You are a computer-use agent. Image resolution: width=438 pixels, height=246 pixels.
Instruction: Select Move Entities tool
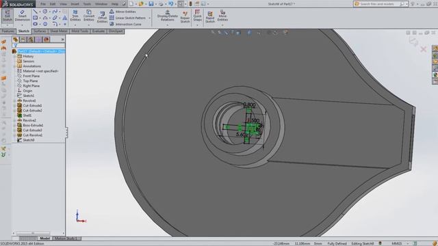tap(222, 16)
